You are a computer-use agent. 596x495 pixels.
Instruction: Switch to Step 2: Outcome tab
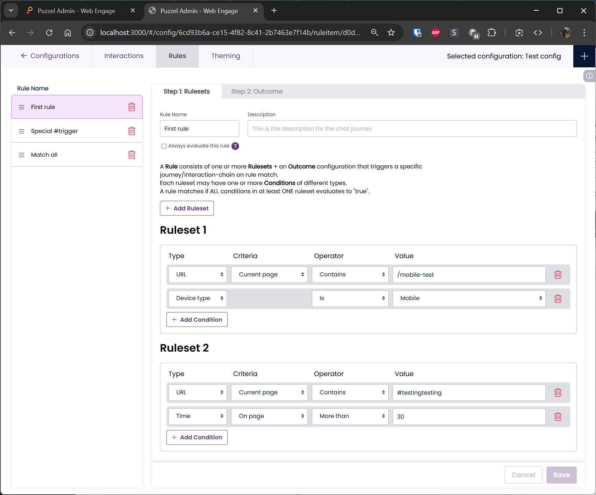[x=257, y=91]
